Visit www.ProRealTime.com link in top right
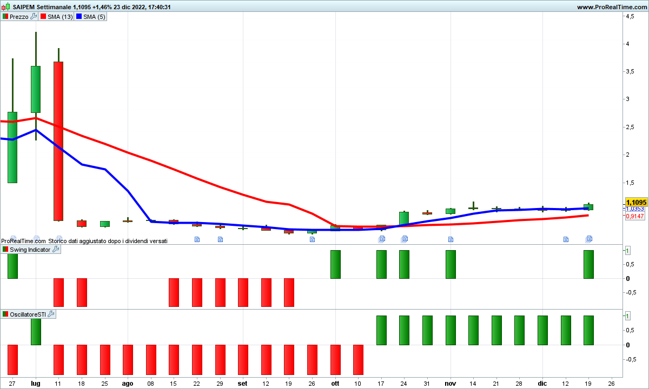Image resolution: width=649 pixels, height=389 pixels. pos(611,7)
